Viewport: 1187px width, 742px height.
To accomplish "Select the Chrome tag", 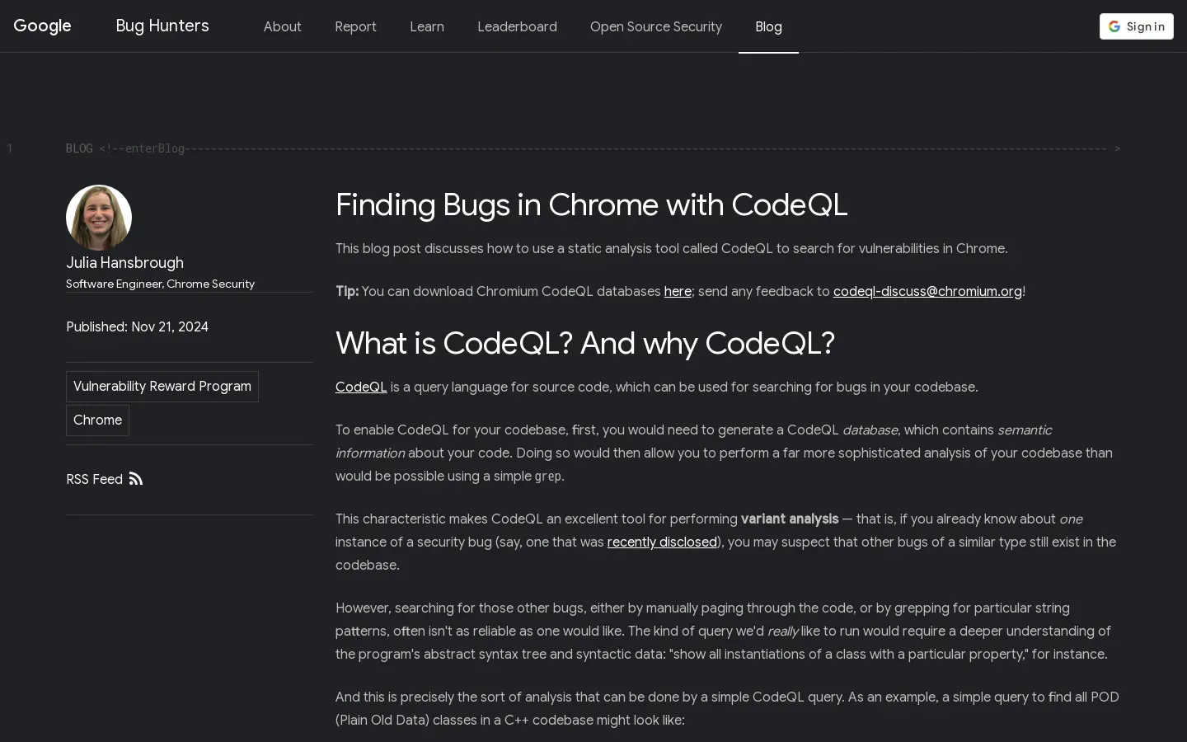I will tap(97, 420).
